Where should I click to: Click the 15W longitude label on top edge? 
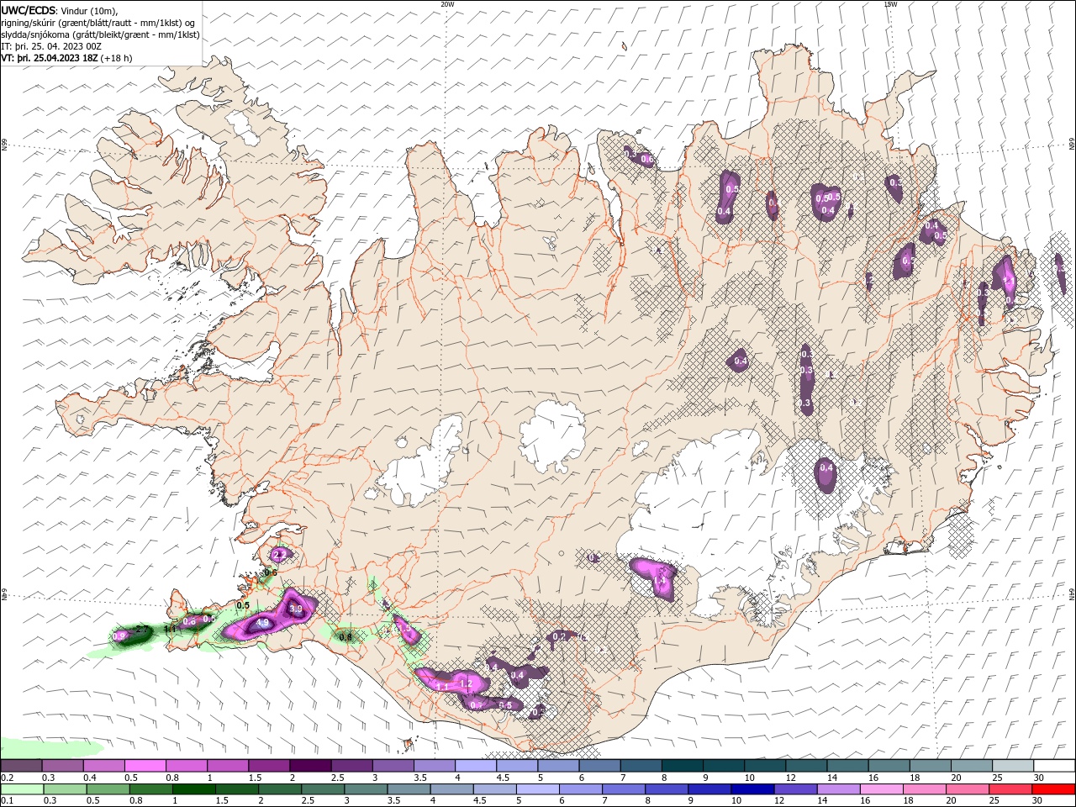(890, 4)
